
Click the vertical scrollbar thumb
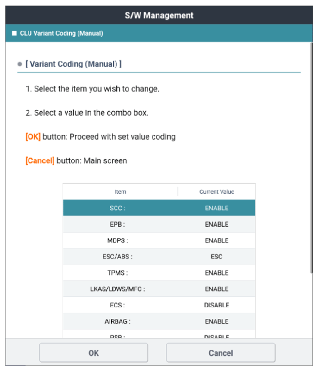coord(311,158)
